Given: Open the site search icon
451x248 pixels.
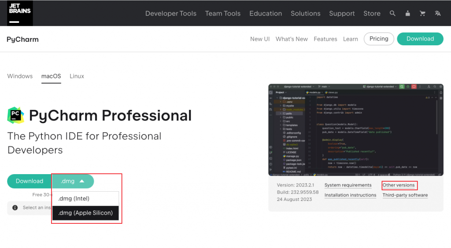Looking at the screenshot, I should (392, 14).
